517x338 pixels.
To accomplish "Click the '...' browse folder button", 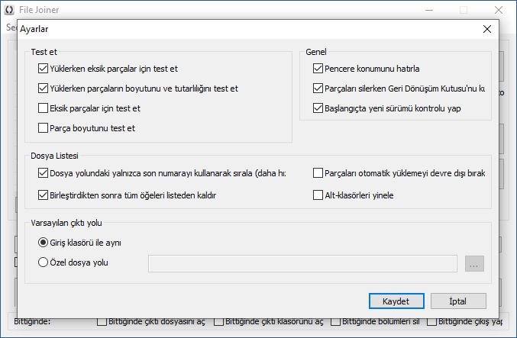I will click(474, 263).
